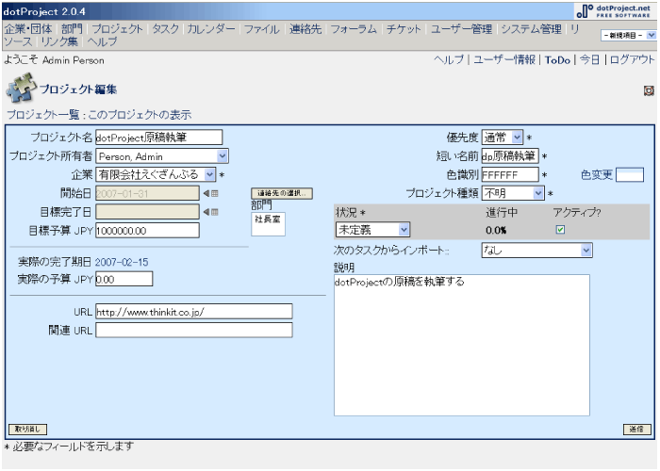Open the リンク集 menu item
The width and height of the screenshot is (660, 471).
point(59,41)
